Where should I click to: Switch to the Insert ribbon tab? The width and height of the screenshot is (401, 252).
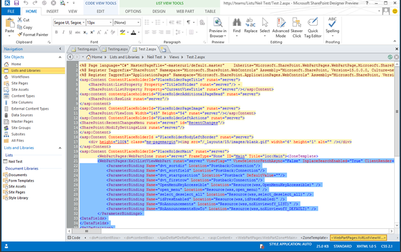54,11
